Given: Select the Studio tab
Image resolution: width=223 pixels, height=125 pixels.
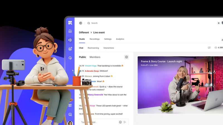Looking at the screenshot, I should pyautogui.click(x=82, y=39).
